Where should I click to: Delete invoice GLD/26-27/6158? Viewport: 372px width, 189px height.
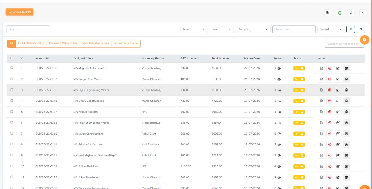[x=346, y=68]
